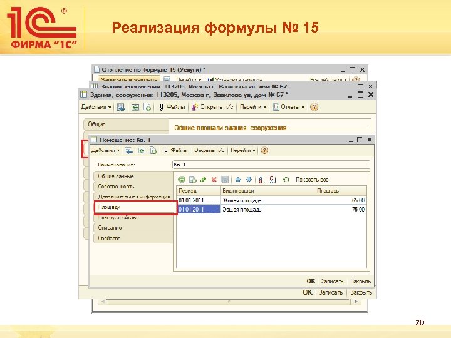Click help icon in Здания, сооружения toolbar
The image size is (451, 338).
(x=314, y=107)
